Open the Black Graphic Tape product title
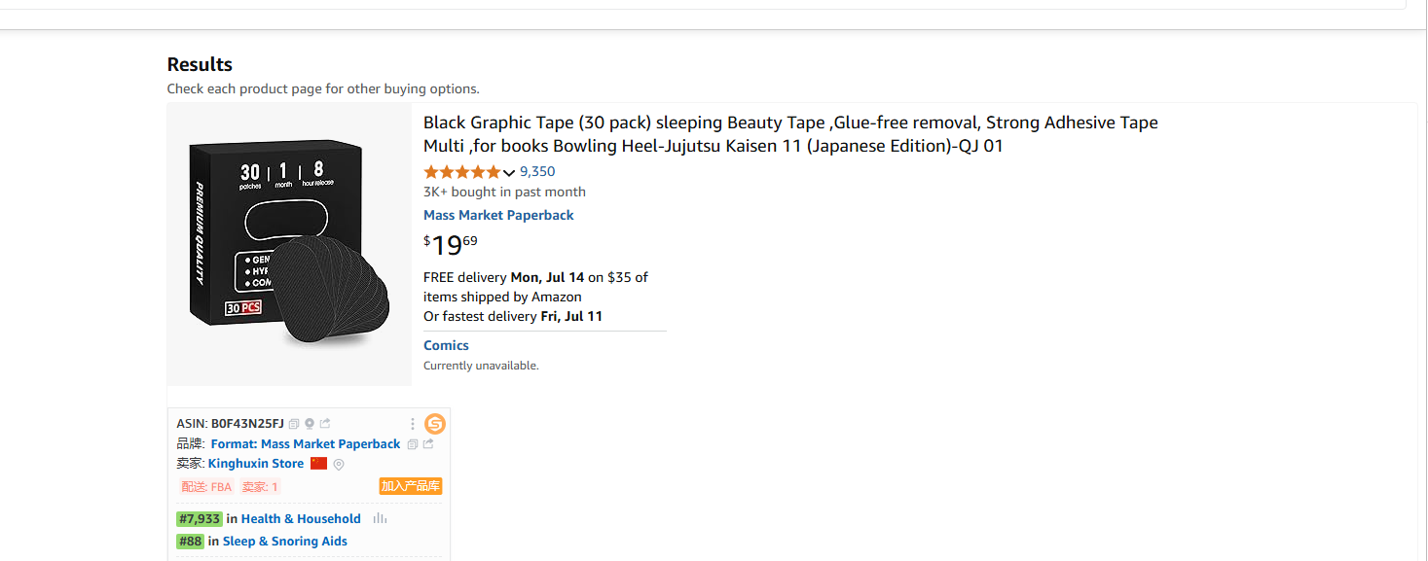Viewport: 1428px width, 561px height. click(x=790, y=134)
